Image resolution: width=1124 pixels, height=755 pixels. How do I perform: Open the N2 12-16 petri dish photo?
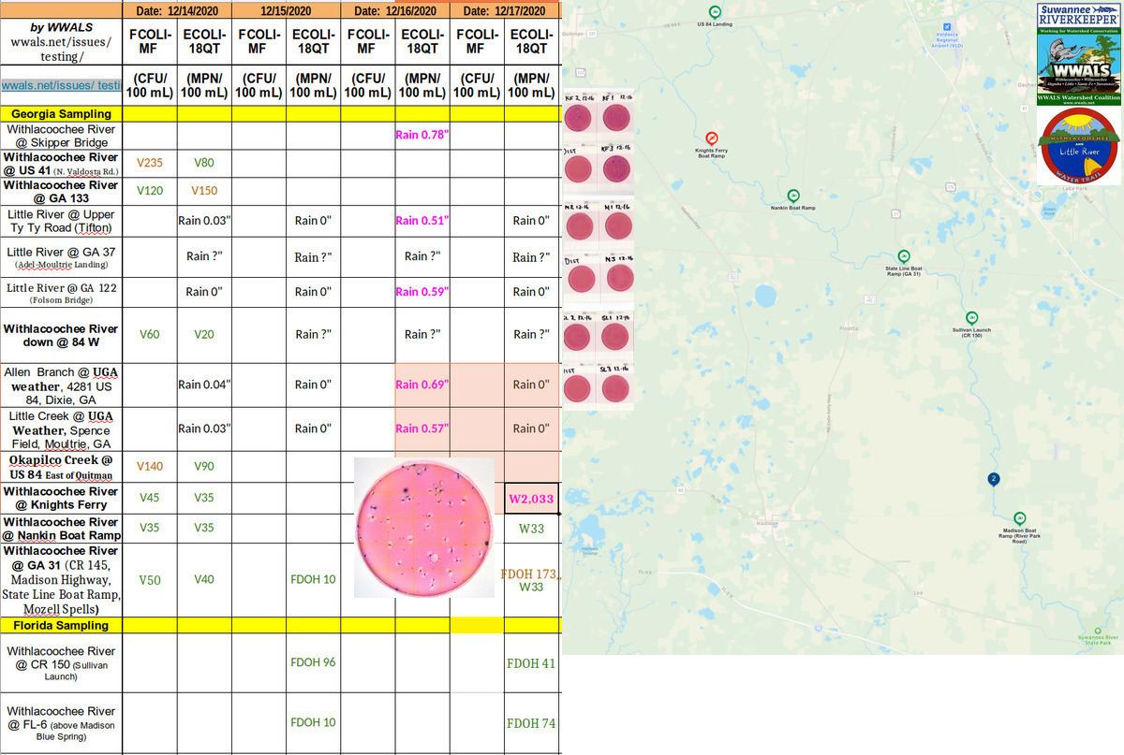tap(580, 226)
